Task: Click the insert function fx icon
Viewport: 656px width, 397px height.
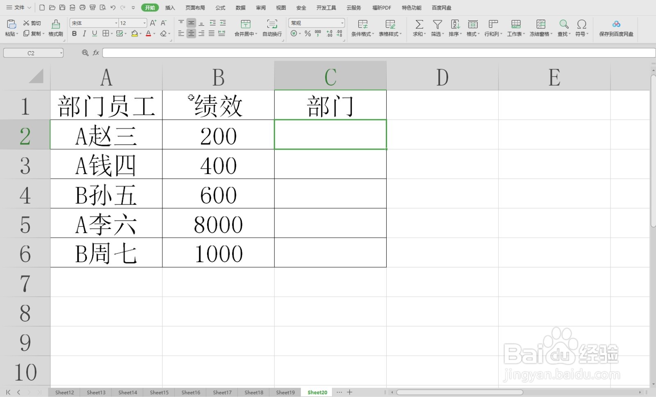Action: (96, 53)
